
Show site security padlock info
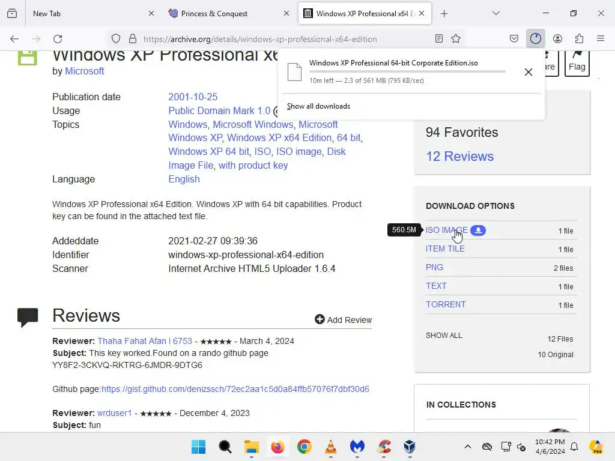tap(133, 38)
